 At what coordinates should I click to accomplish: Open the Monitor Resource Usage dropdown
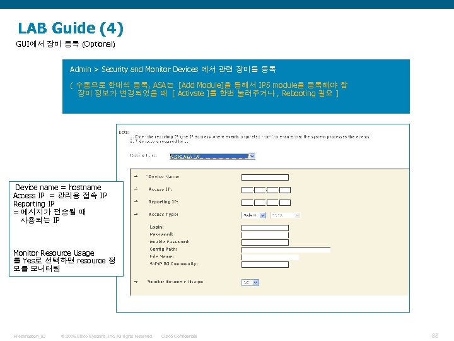click(250, 282)
